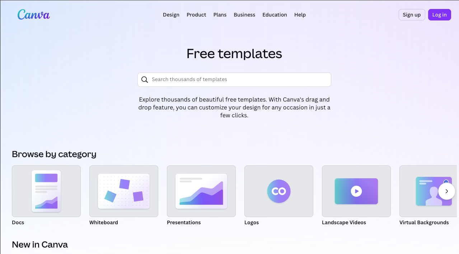Viewport: 459px width, 254px height.
Task: Open the Plans menu
Action: tap(220, 15)
